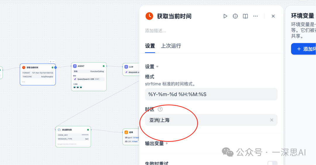Toggle the 失败时重试 switch

[x=272, y=163]
